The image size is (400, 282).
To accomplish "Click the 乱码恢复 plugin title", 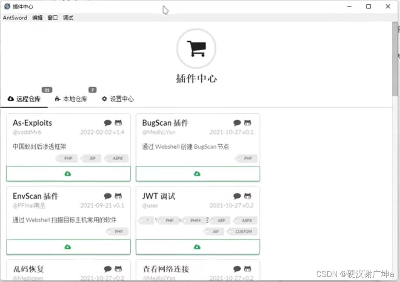I will click(29, 269).
